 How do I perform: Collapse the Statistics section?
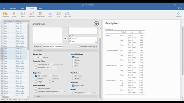(x=65, y=50)
